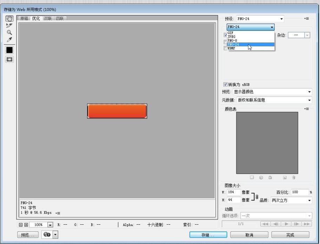Open the color table panel menu icon
The height and width of the screenshot is (244, 320).
point(307,109)
